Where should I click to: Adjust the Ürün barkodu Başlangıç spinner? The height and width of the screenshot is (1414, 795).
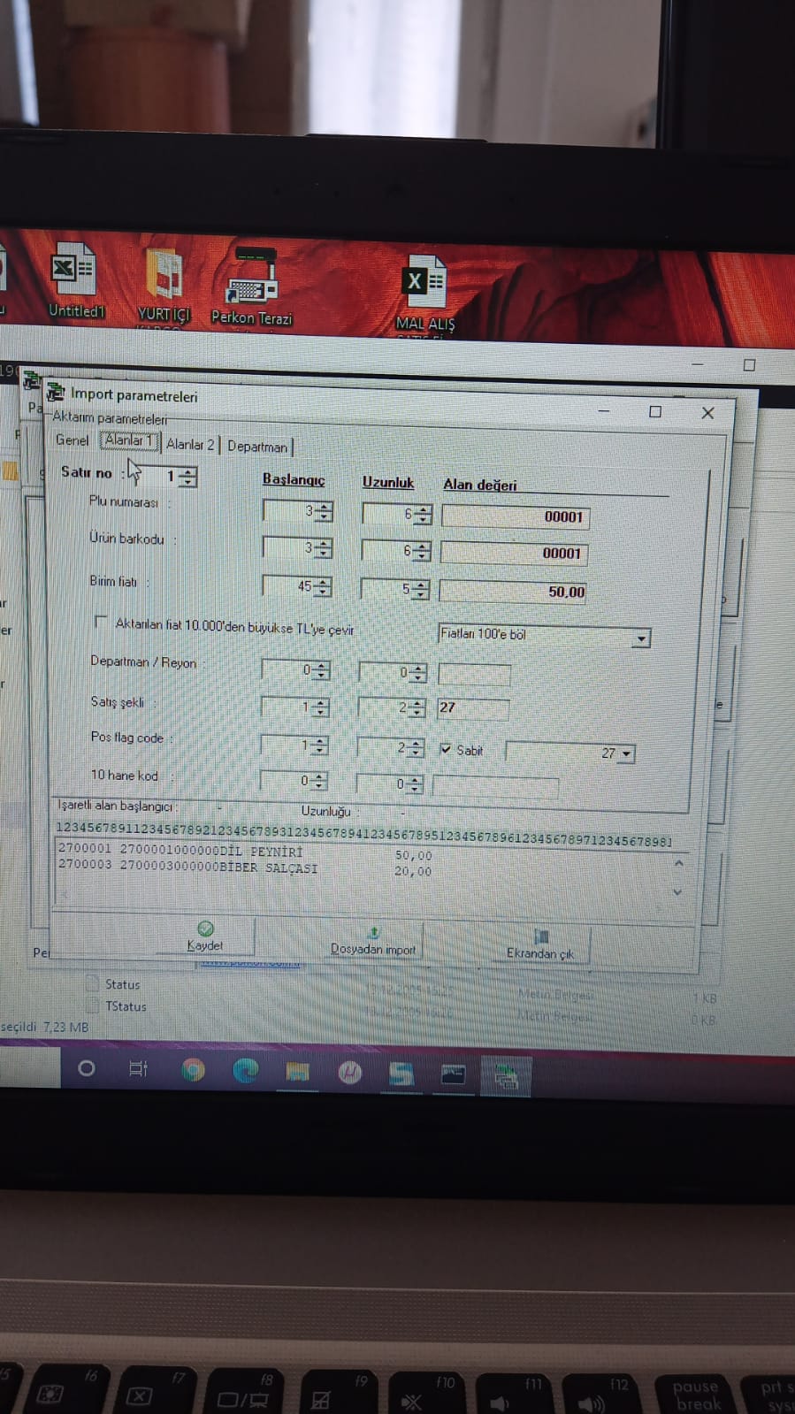tap(323, 549)
